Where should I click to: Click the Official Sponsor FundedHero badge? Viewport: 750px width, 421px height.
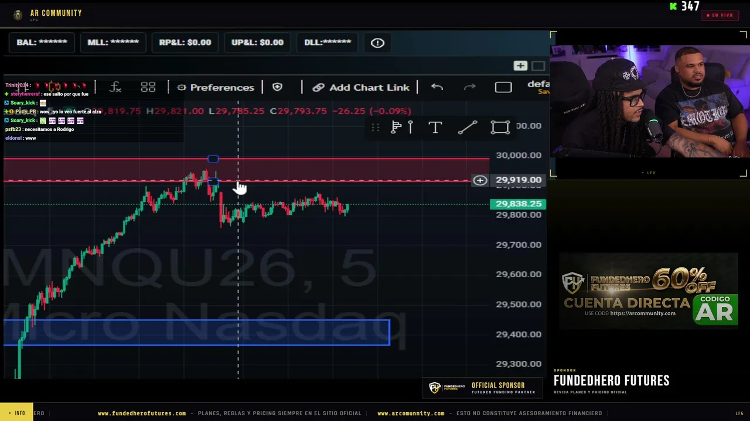point(482,388)
